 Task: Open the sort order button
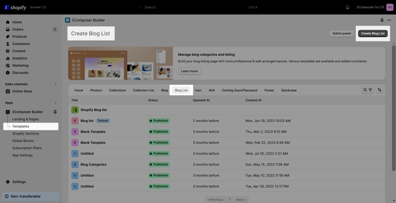379,90
